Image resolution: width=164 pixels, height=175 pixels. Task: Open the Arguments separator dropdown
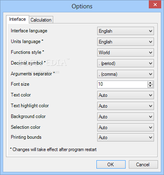coord(126,74)
